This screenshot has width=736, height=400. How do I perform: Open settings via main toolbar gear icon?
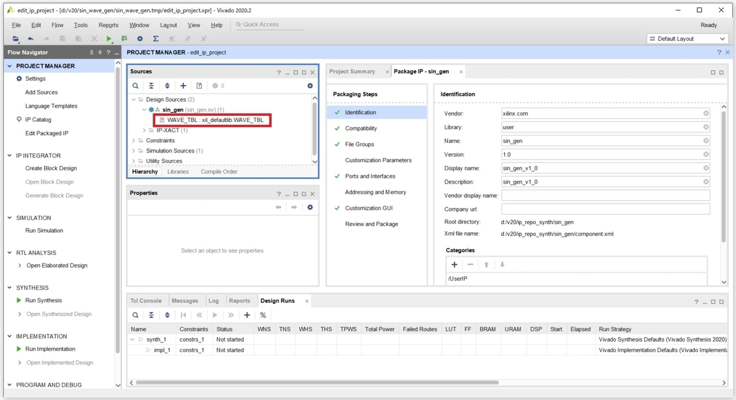[x=140, y=39]
